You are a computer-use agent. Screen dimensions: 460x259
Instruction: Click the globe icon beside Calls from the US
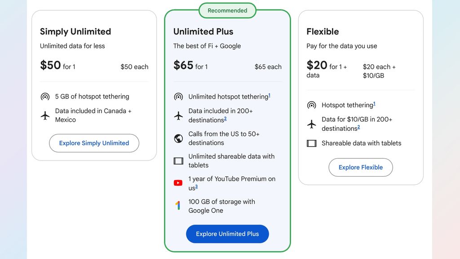[178, 138]
